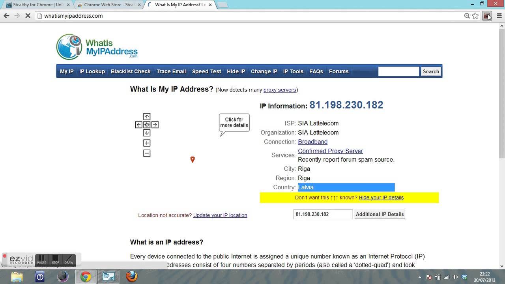Pan the map right with the right arrow
The image size is (505, 284).
[155, 125]
